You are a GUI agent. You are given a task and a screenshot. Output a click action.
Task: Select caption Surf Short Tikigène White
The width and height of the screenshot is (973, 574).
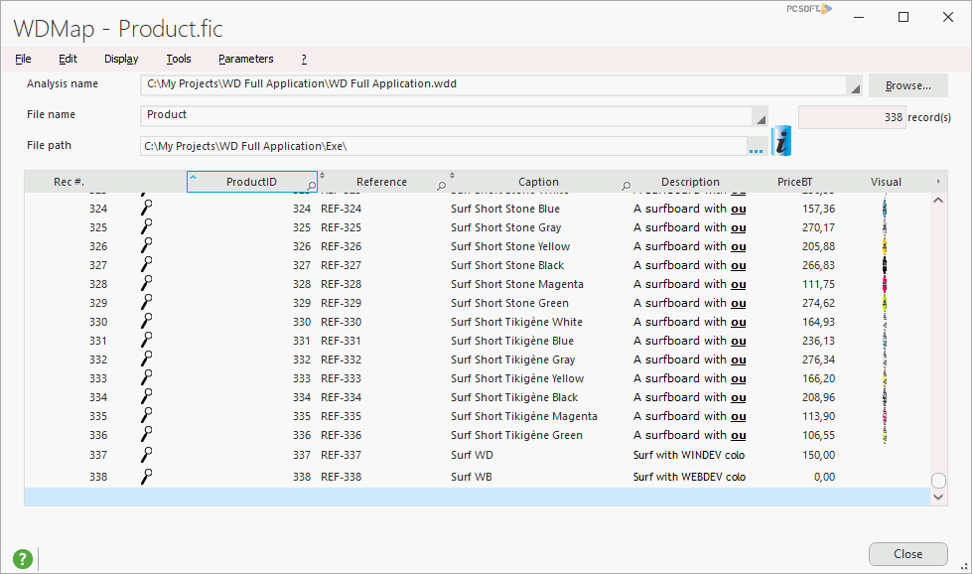(x=516, y=322)
